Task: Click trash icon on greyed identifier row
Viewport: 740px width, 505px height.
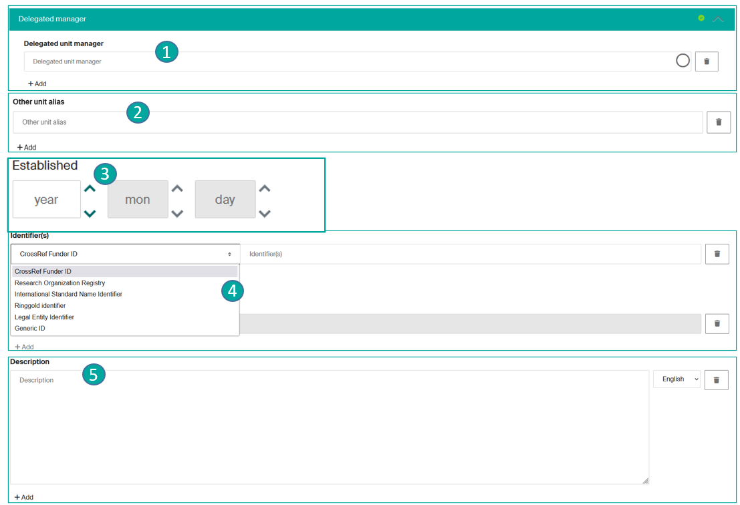Action: tap(717, 323)
